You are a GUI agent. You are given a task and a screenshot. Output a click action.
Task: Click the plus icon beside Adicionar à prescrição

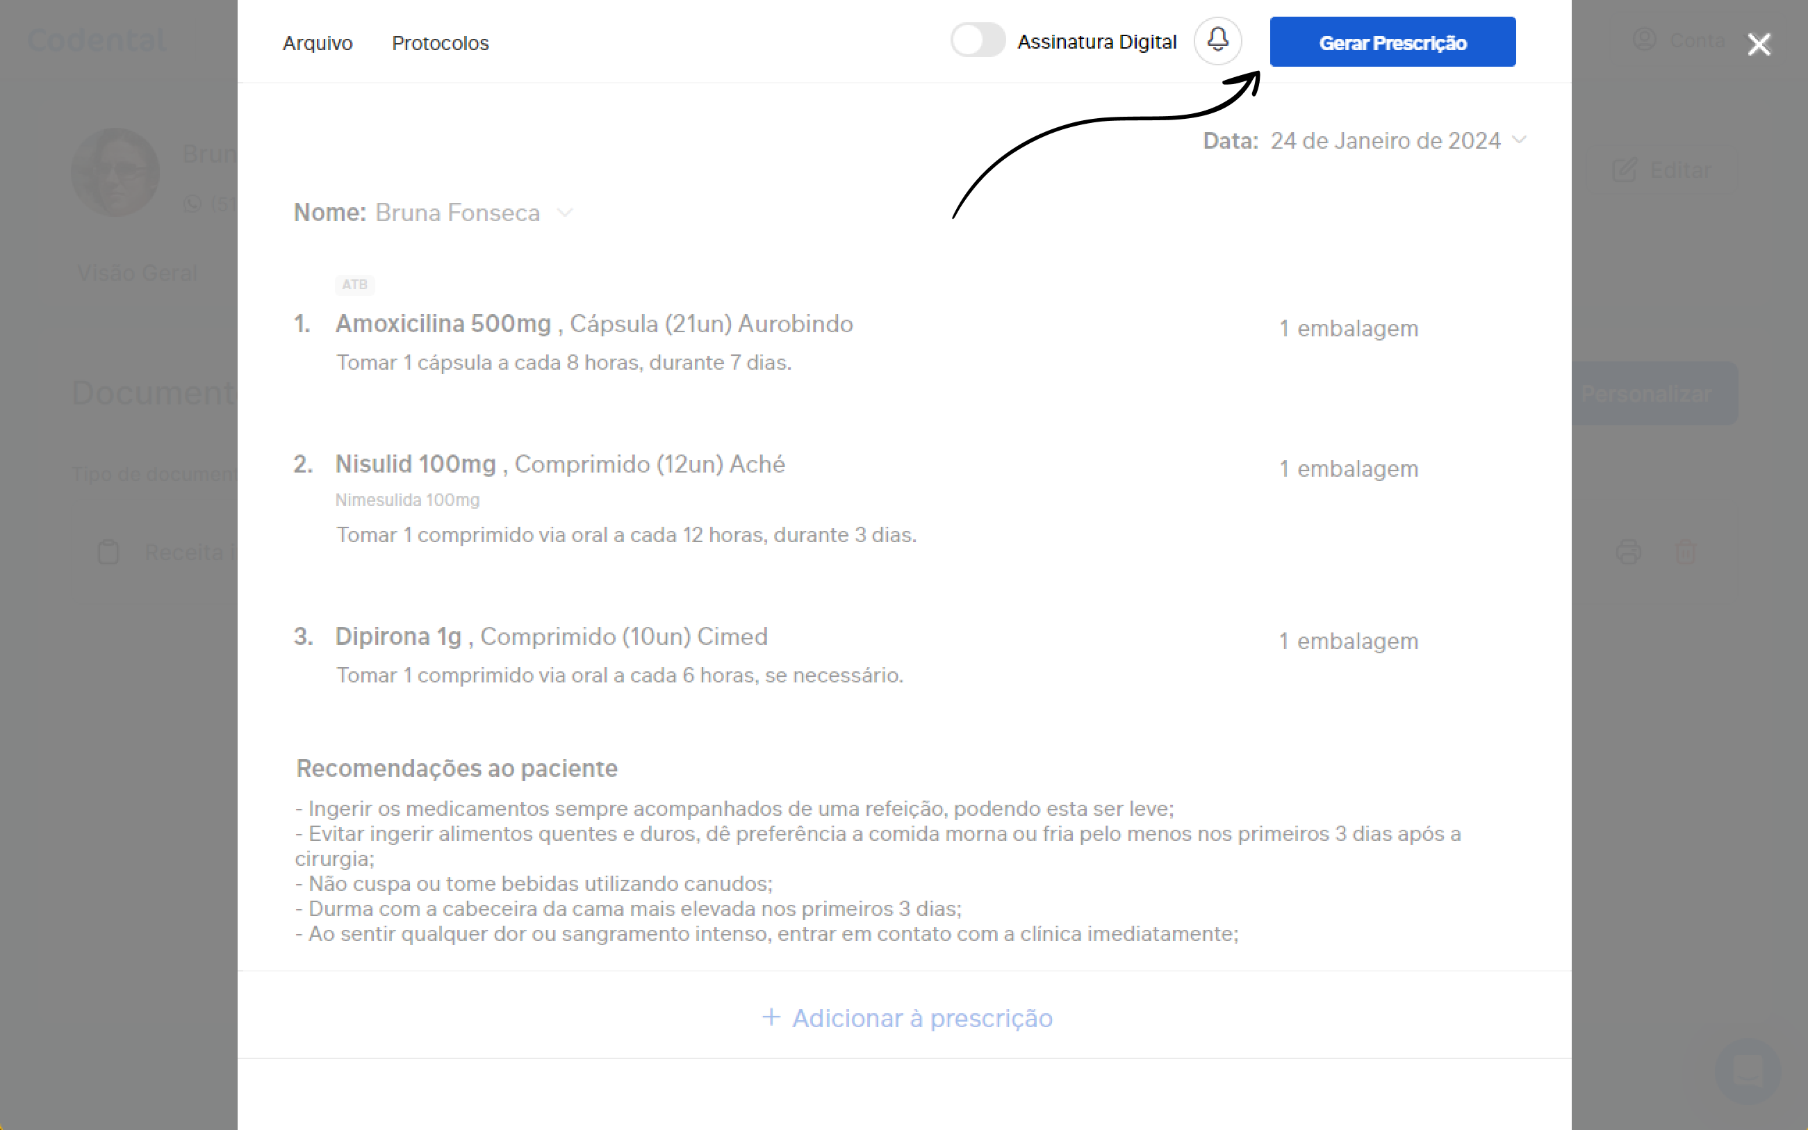click(771, 1017)
